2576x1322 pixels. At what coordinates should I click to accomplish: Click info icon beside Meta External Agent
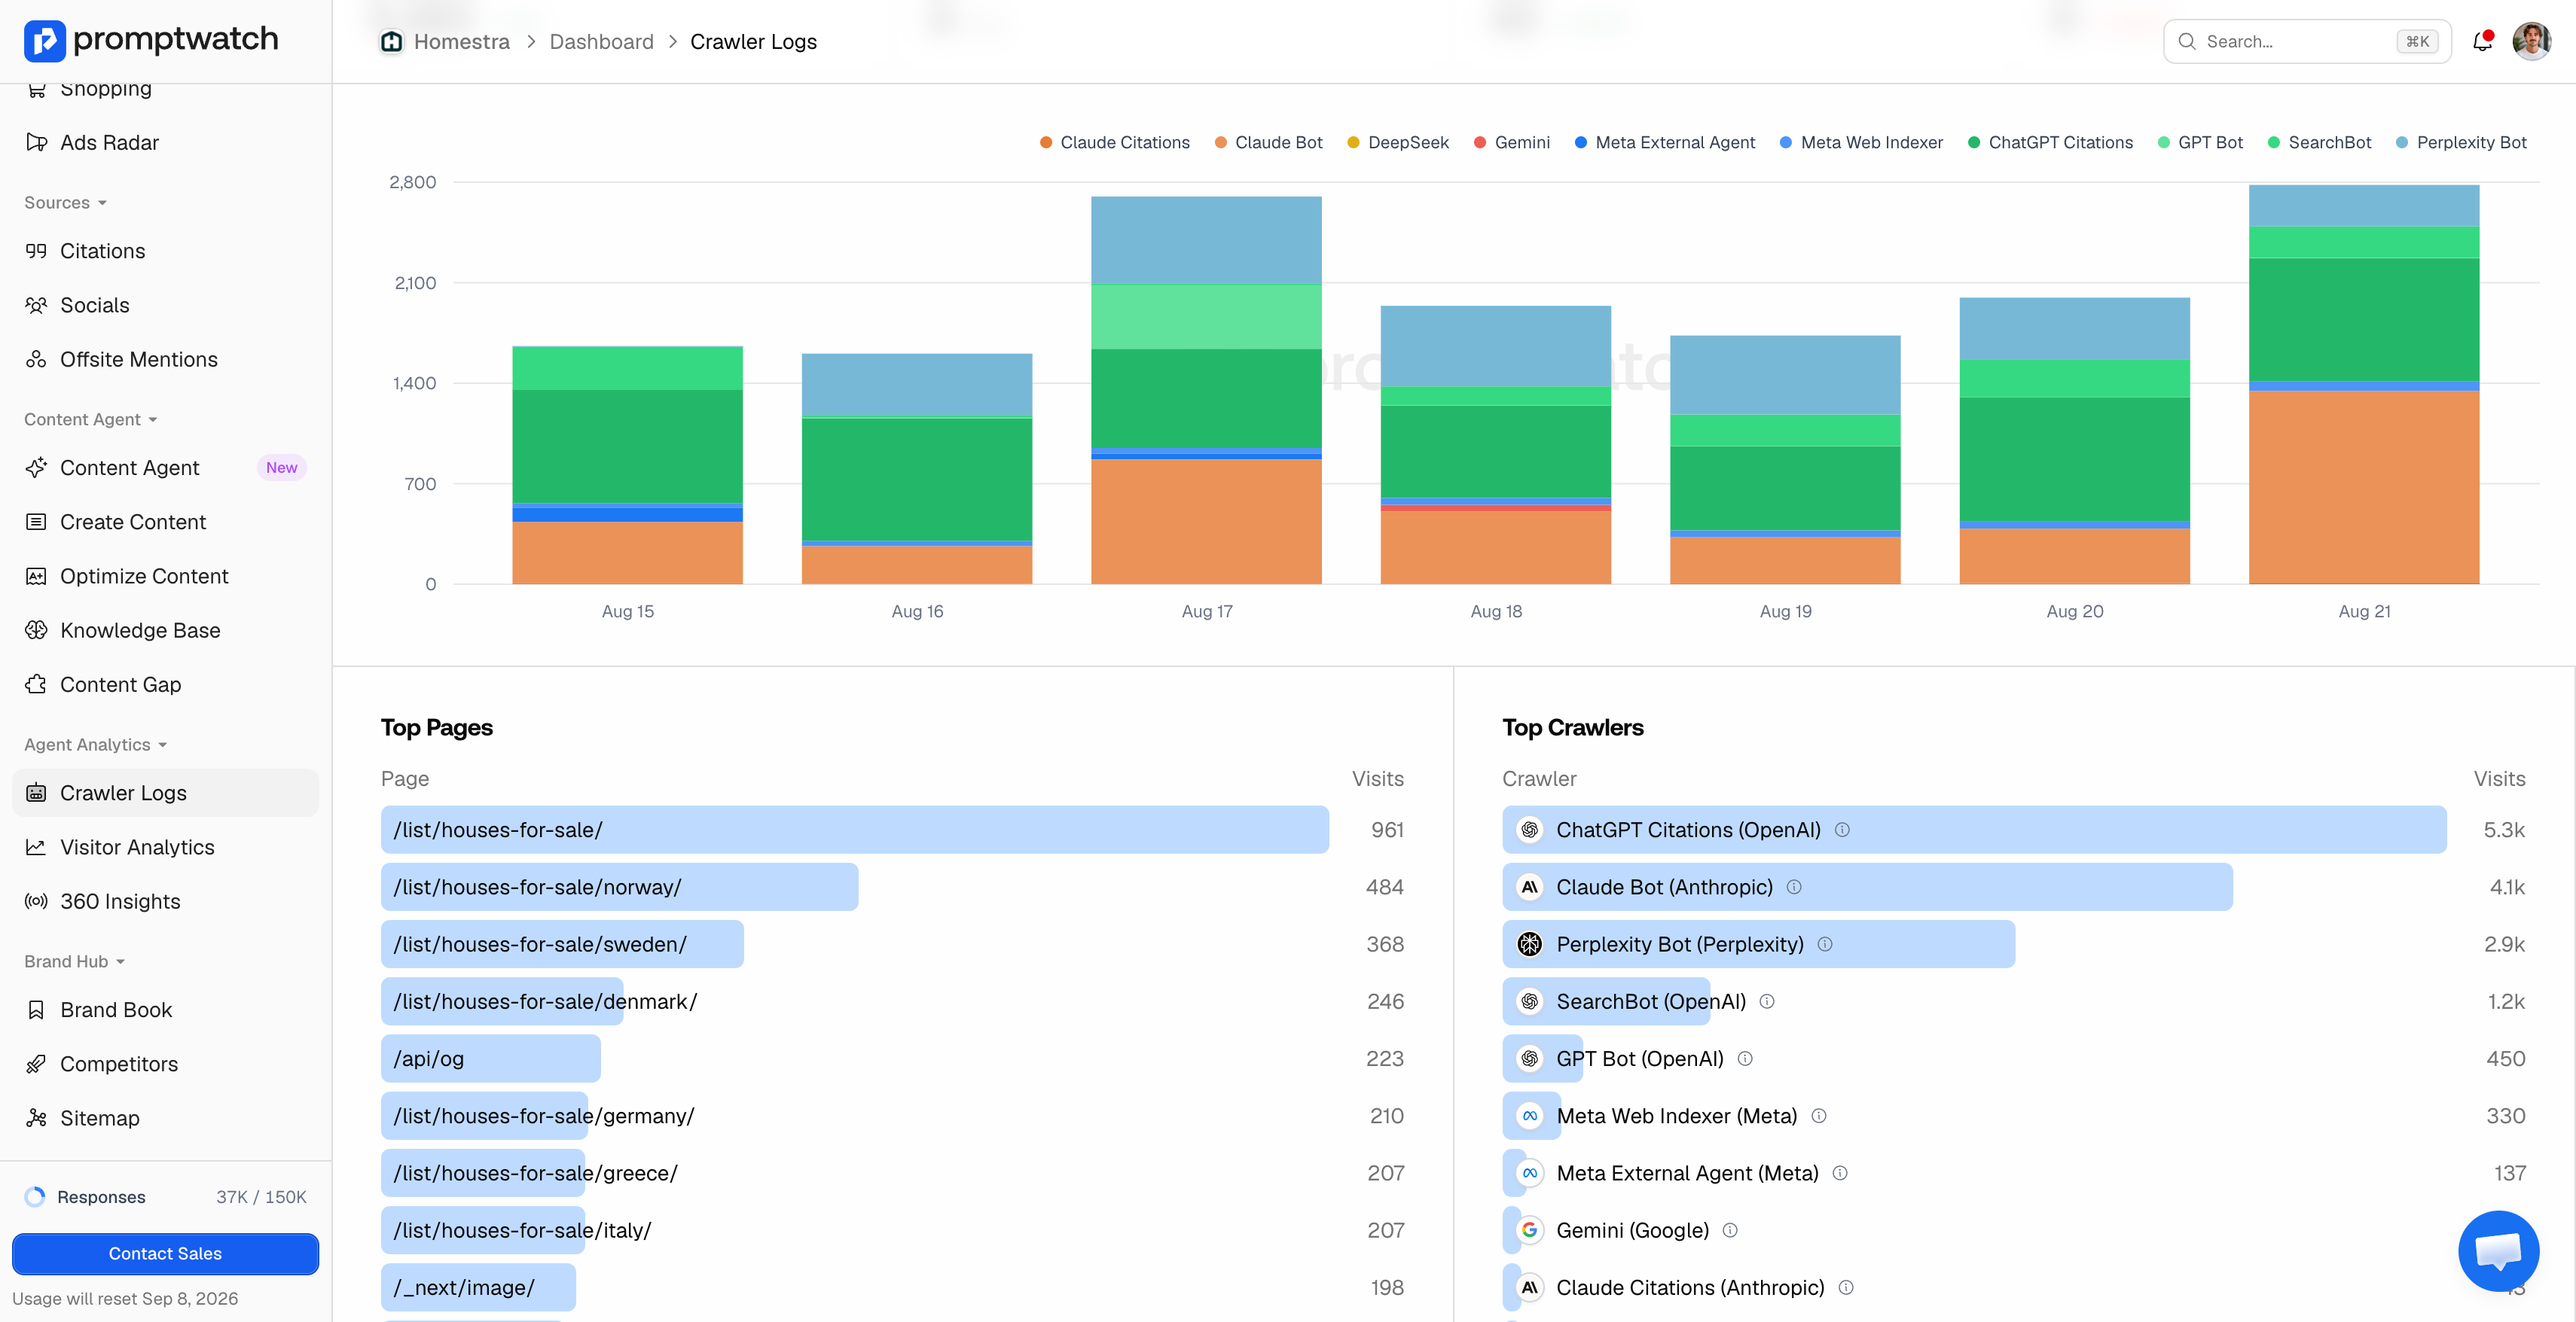1840,1173
